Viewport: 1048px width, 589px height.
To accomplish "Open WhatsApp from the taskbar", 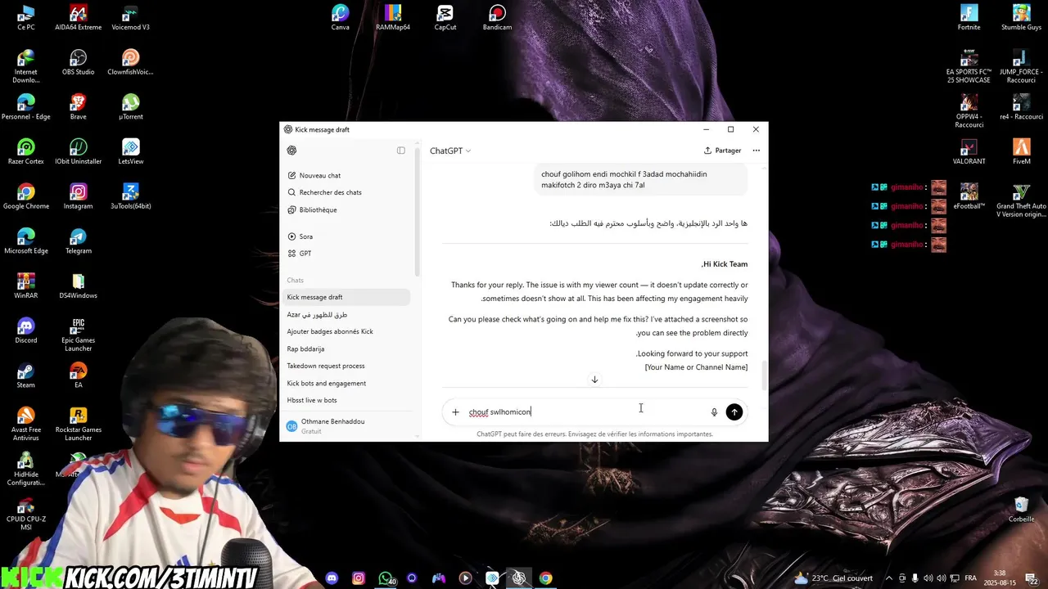I will point(386,578).
